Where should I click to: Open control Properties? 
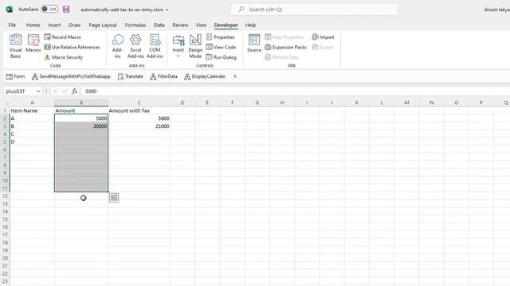220,37
